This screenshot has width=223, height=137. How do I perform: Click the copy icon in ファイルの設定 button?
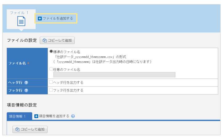(x=45, y=40)
